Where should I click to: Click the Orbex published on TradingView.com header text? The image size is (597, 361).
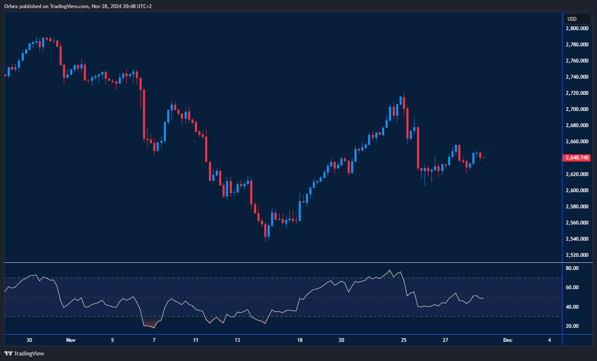tap(78, 6)
